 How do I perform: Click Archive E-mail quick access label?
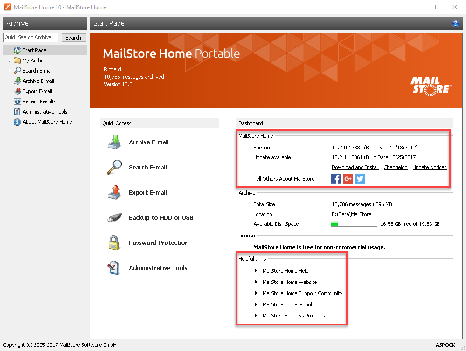pos(149,142)
